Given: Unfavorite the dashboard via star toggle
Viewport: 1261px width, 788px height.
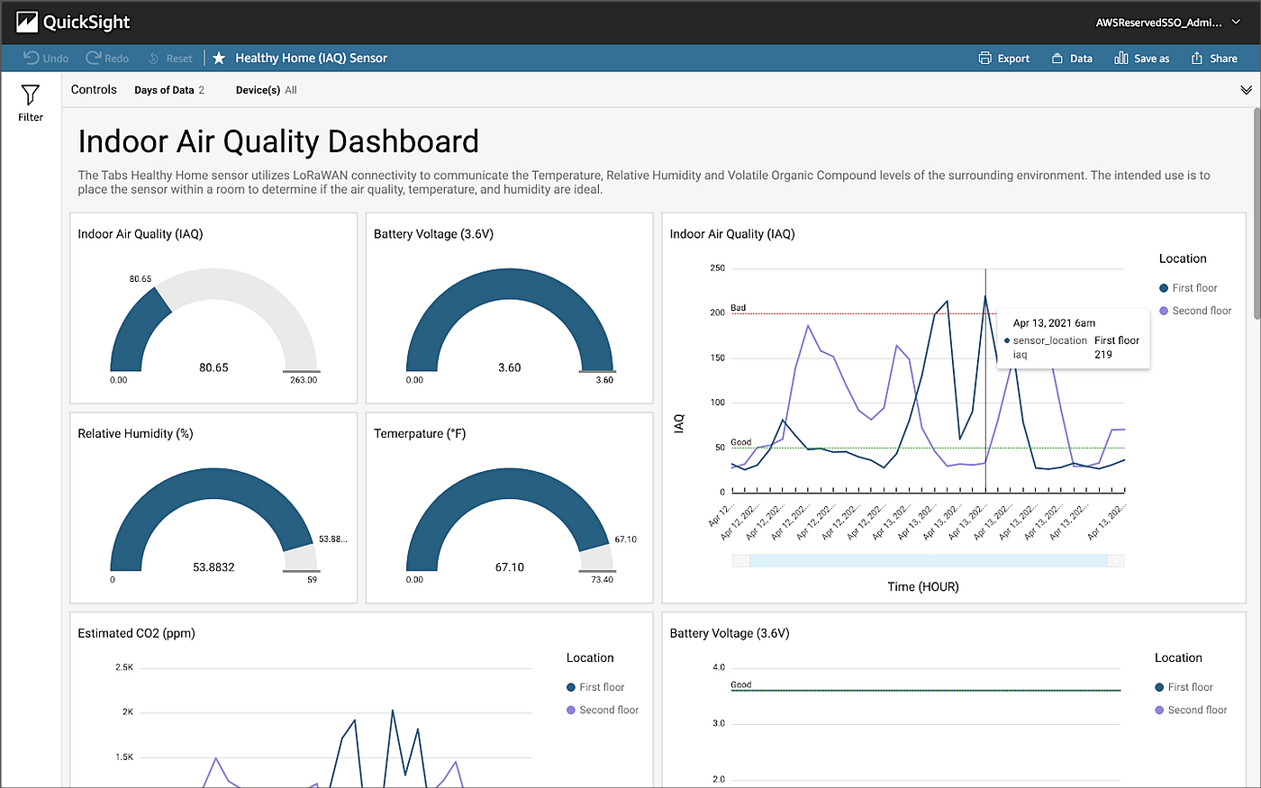Looking at the screenshot, I should 219,58.
